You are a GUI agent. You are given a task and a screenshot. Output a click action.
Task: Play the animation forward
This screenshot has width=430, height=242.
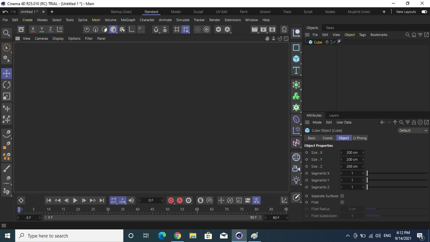click(x=75, y=200)
